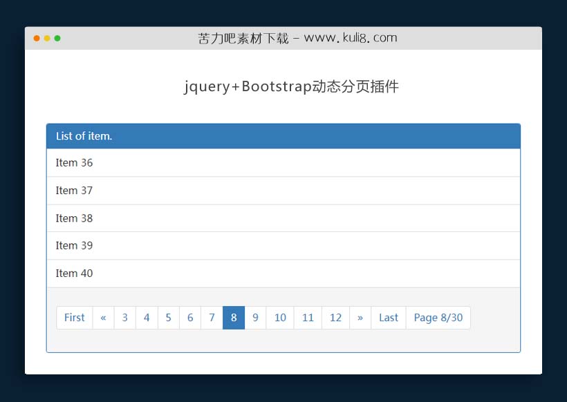Select the Item 40 row
Viewport: 567px width, 402px height.
tap(283, 273)
